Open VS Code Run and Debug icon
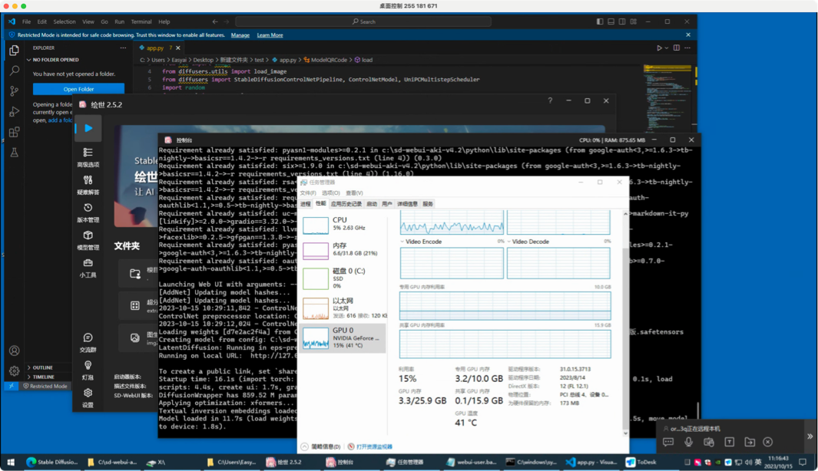818x471 pixels. [x=14, y=111]
